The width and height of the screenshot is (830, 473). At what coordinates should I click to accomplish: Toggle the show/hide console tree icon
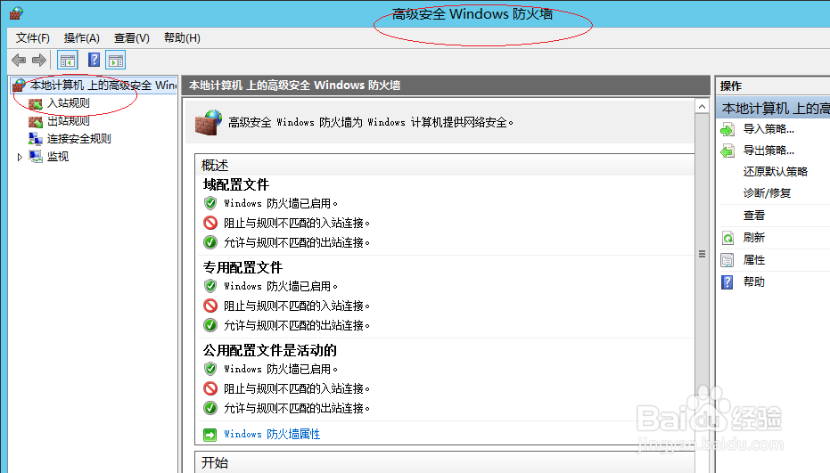[68, 61]
